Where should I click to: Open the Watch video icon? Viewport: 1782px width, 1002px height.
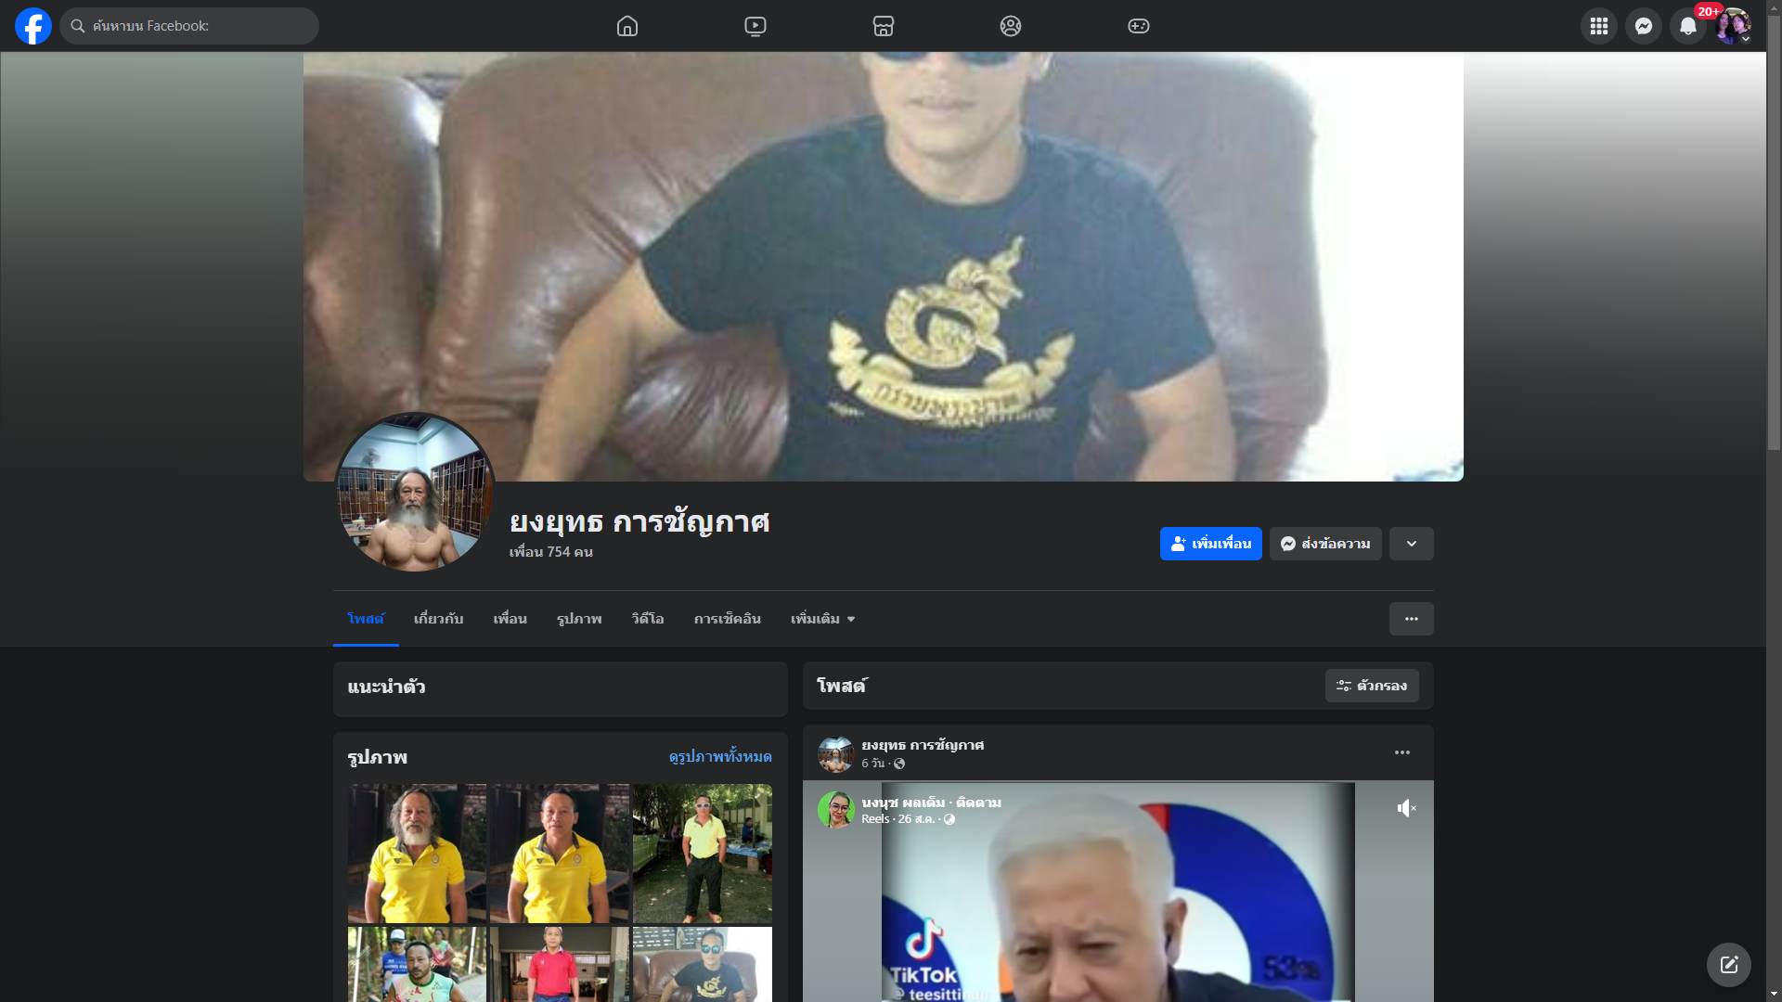[x=755, y=26]
